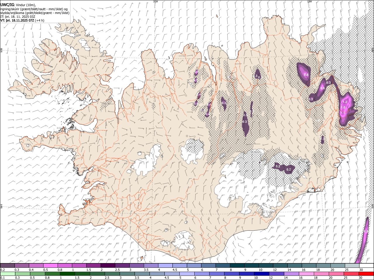
Task: Pick the lightest green 0.1 swatch in lower legend
Action: [x=8, y=274]
